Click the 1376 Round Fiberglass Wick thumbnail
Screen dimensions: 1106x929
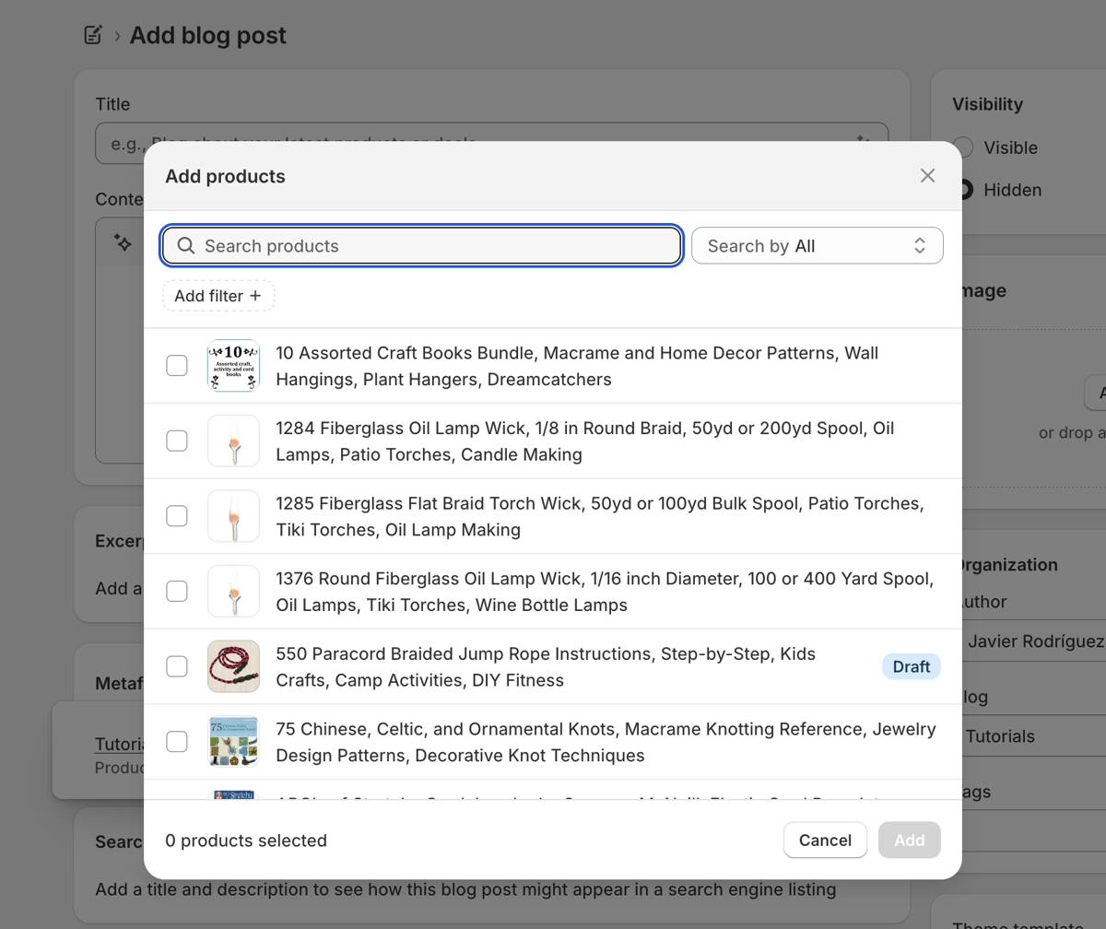pyautogui.click(x=233, y=591)
